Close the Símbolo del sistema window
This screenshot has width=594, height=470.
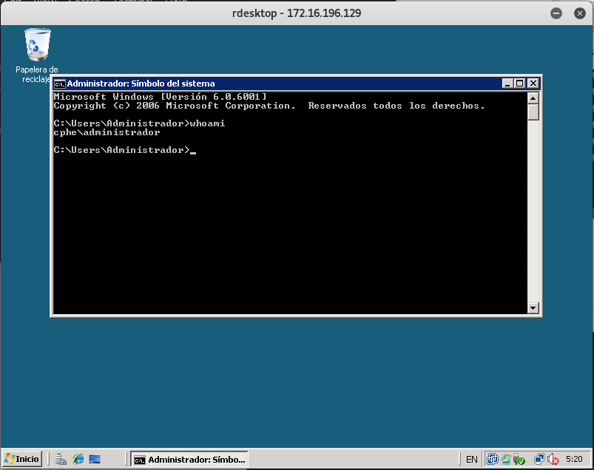coord(533,84)
